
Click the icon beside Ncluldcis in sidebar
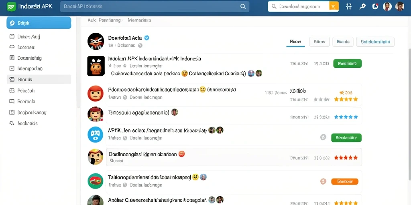(12, 123)
